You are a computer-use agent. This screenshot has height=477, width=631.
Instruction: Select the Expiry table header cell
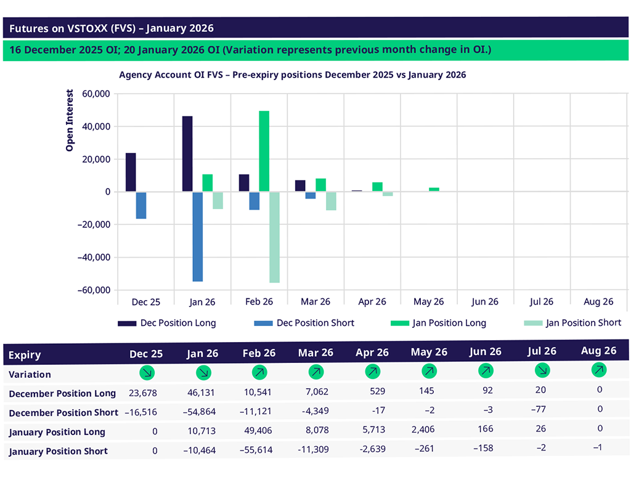(25, 355)
